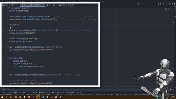Viewport: 176px width, 99px height.
Task: Click the stop button in the toolbar
Action: (167, 4)
